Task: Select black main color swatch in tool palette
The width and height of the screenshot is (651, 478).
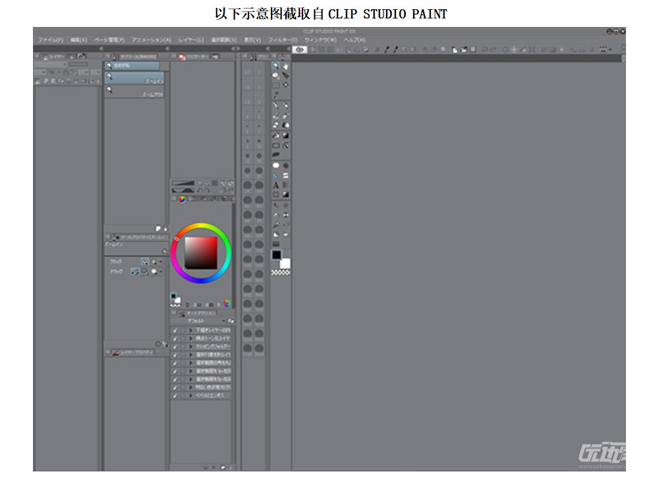Action: [277, 255]
